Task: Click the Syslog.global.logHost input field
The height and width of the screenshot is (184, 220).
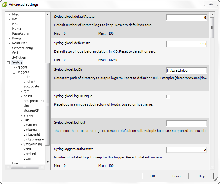Action: (187, 123)
